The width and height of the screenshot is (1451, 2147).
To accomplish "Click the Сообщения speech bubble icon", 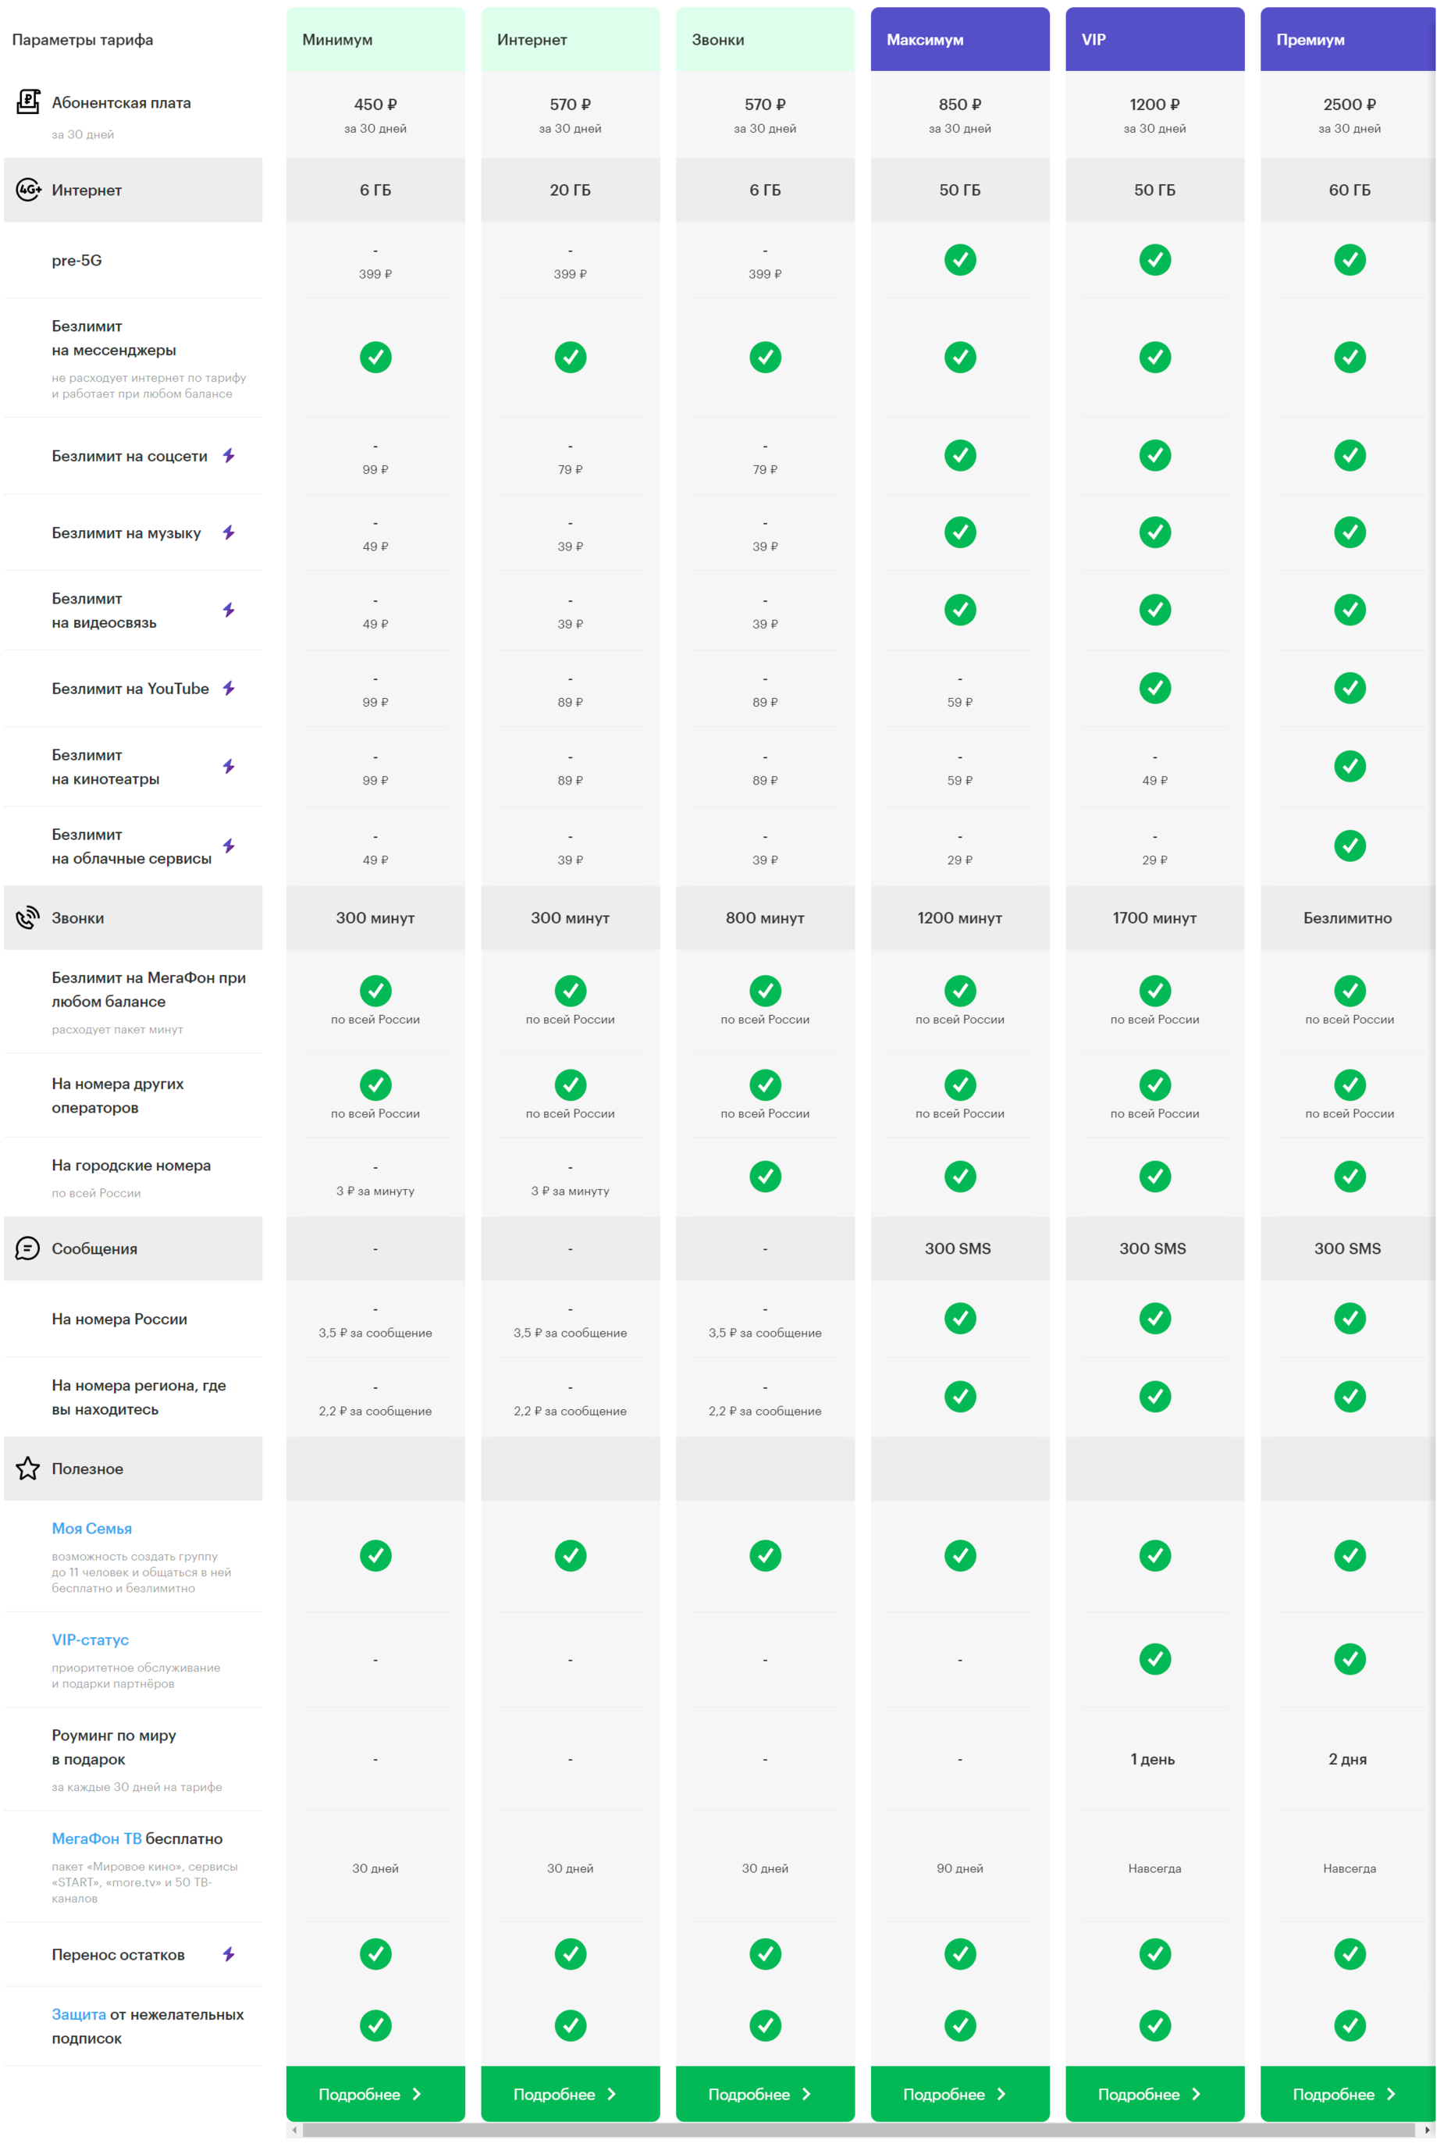I will (x=27, y=1248).
